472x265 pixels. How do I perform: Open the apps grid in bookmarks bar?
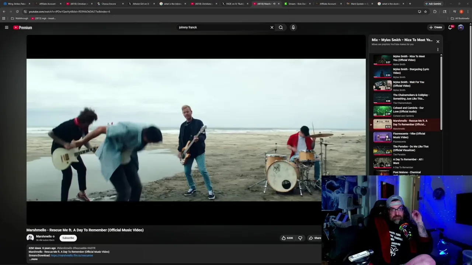click(x=4, y=18)
